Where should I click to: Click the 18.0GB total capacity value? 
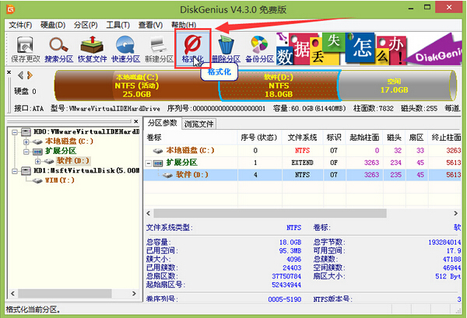coord(290,242)
